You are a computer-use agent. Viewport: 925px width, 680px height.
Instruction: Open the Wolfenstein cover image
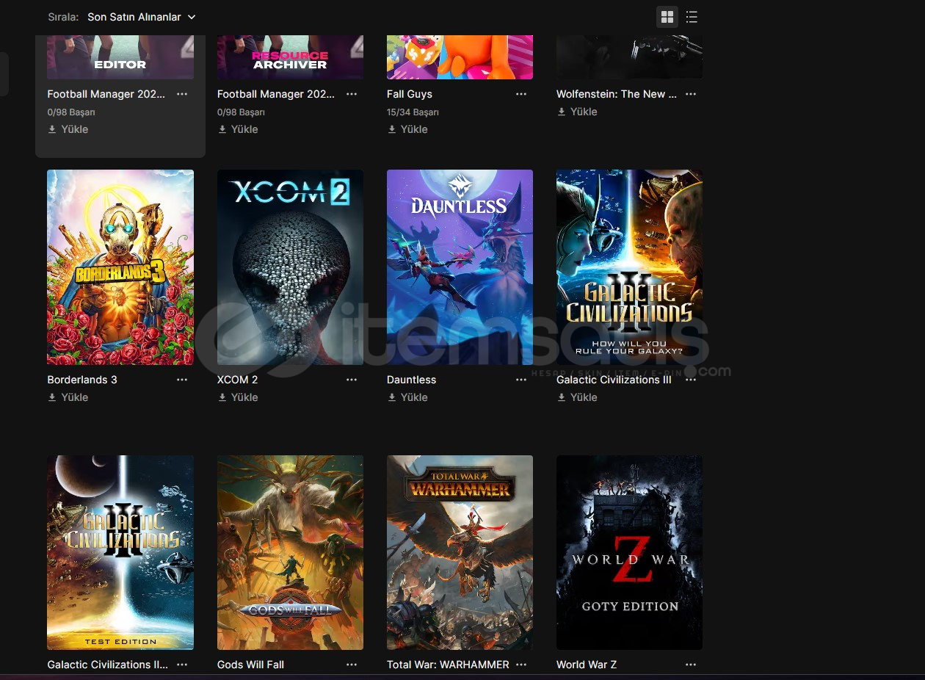(629, 57)
